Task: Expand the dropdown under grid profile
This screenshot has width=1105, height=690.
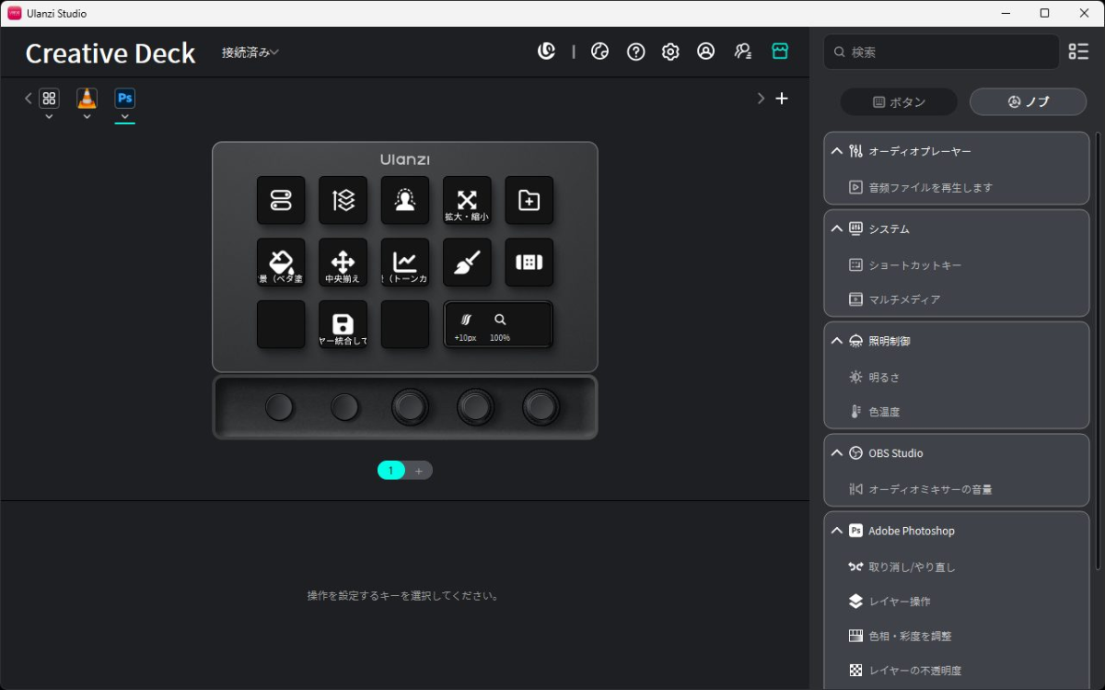Action: [x=49, y=117]
